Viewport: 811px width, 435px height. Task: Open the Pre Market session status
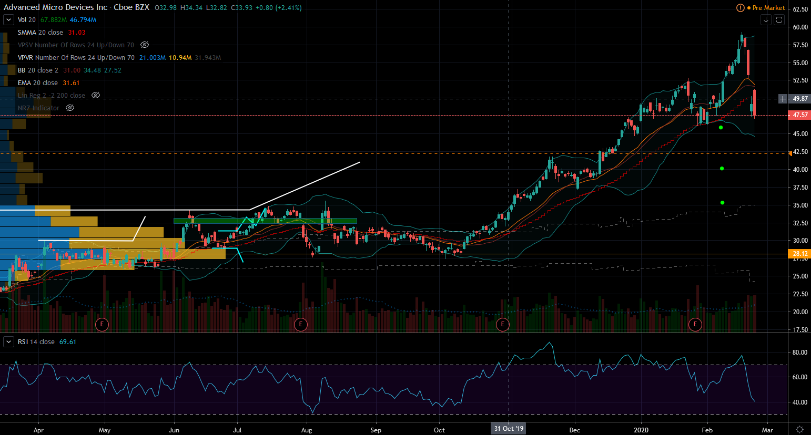pyautogui.click(x=768, y=8)
